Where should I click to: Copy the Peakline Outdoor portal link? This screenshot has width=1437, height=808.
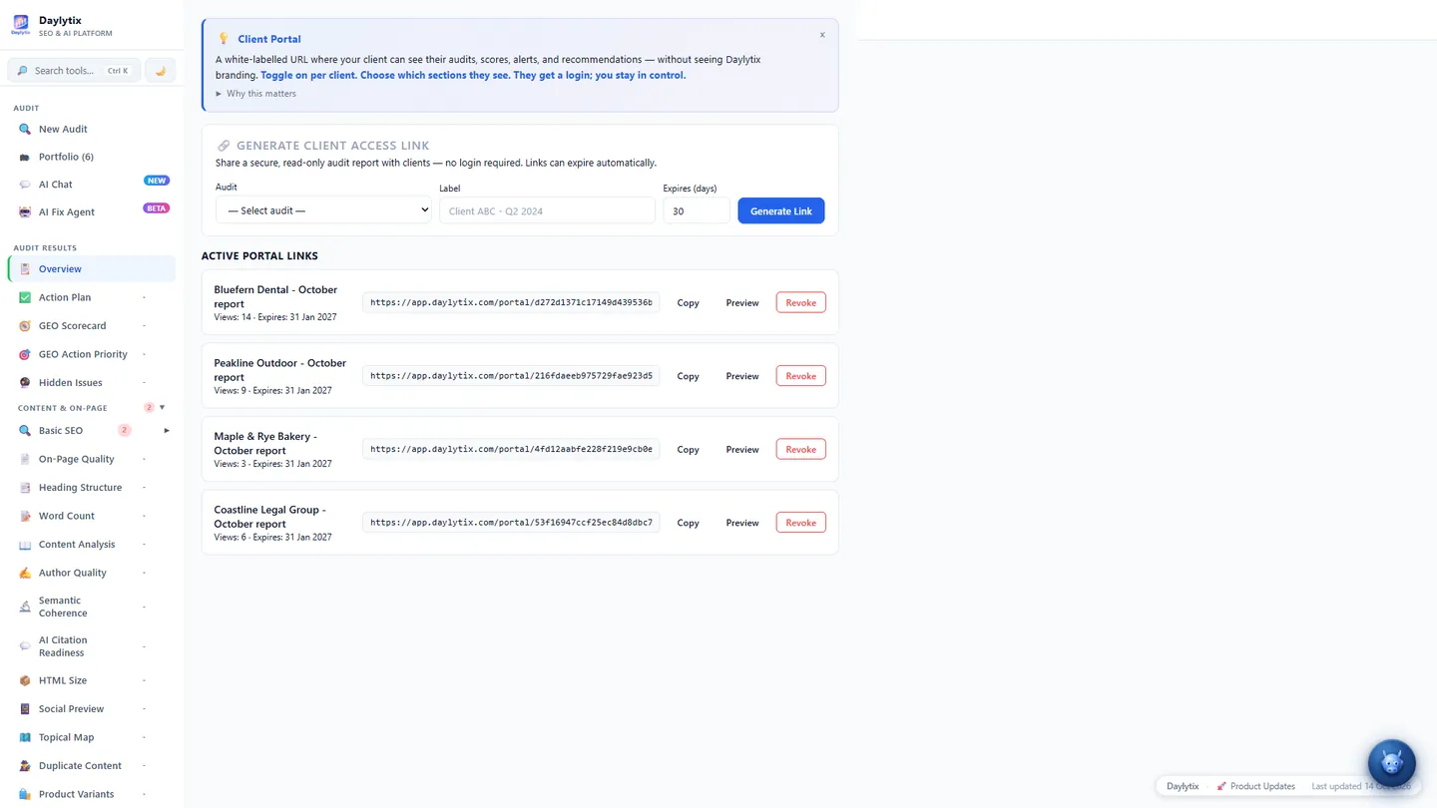(689, 376)
